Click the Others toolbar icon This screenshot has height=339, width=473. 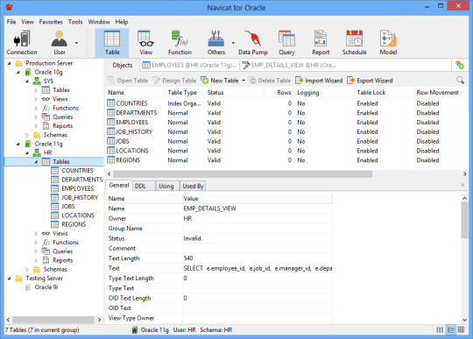pos(216,43)
